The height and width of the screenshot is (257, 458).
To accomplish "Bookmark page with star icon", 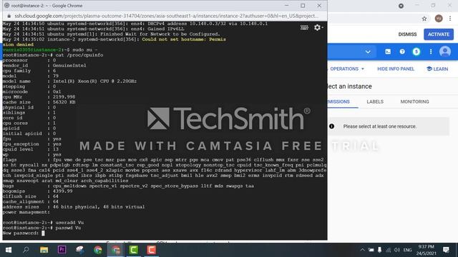I will tap(424, 19).
